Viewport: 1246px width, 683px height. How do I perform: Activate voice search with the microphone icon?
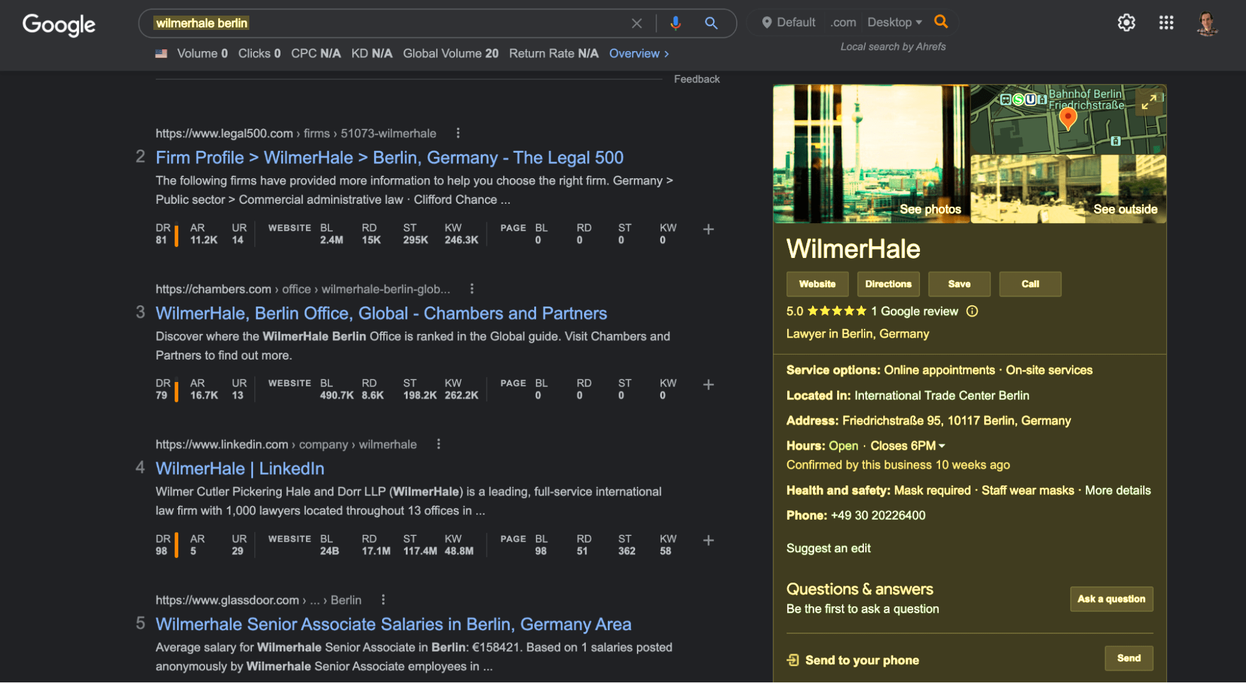coord(675,22)
